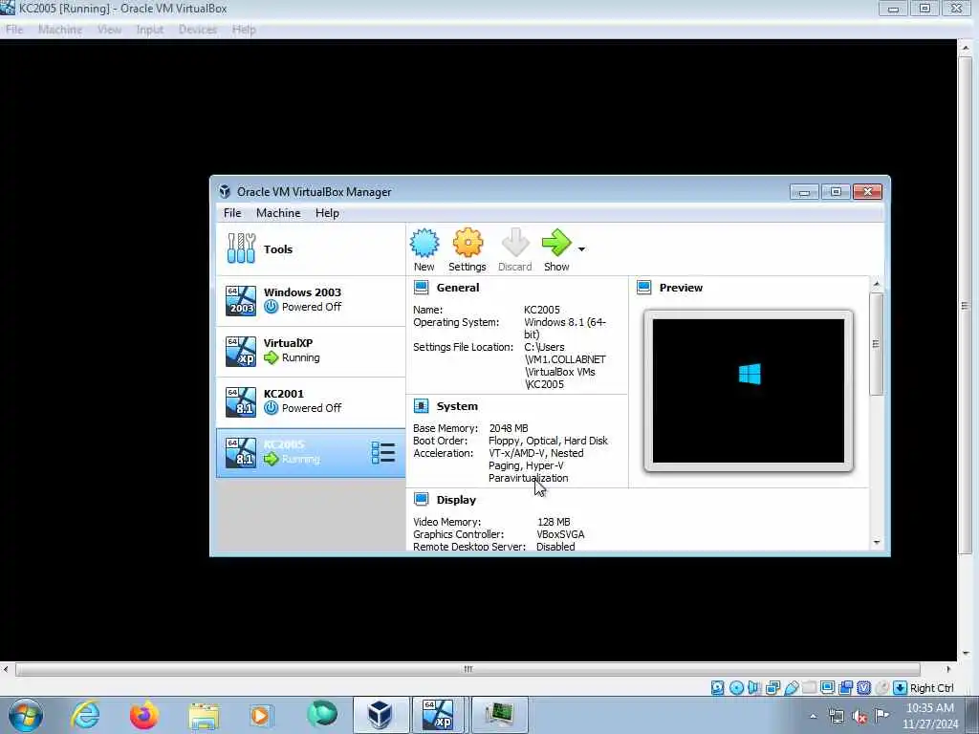Click the details pane vertical scrollbar thumb
The image size is (979, 734).
(x=877, y=343)
